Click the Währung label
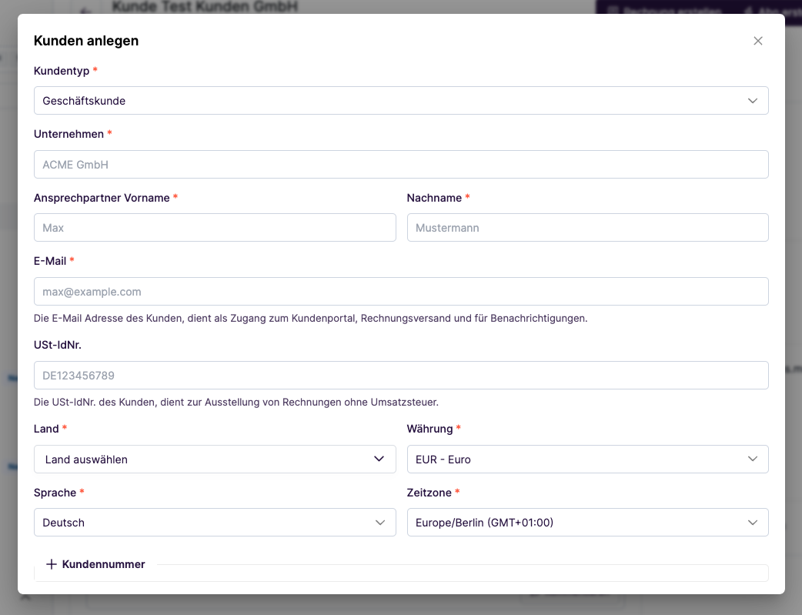Viewport: 802px width, 615px height. (x=429, y=429)
